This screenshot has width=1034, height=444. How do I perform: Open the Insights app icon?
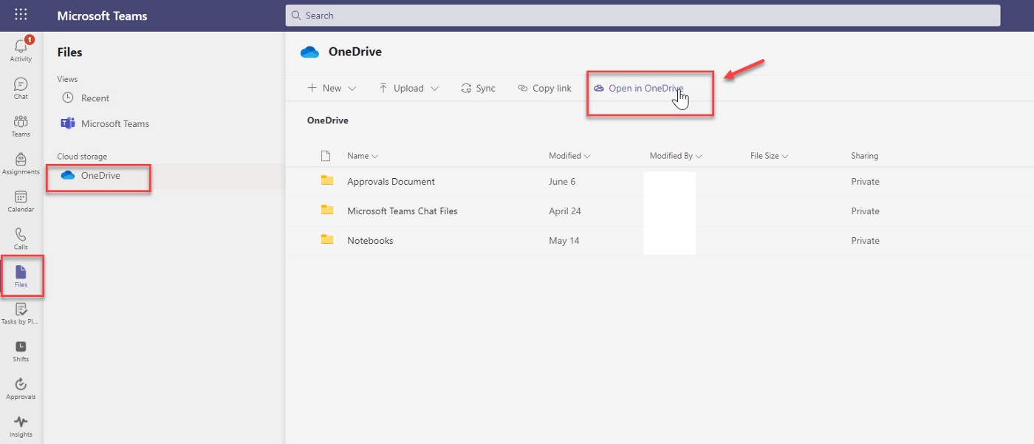21,426
